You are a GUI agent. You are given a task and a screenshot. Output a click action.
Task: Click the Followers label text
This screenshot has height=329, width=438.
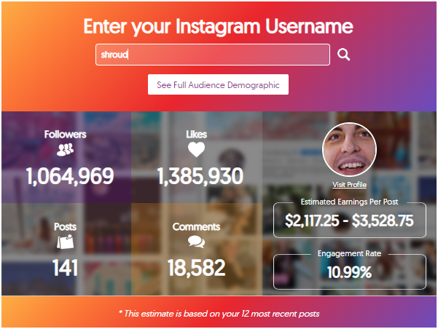coord(65,134)
